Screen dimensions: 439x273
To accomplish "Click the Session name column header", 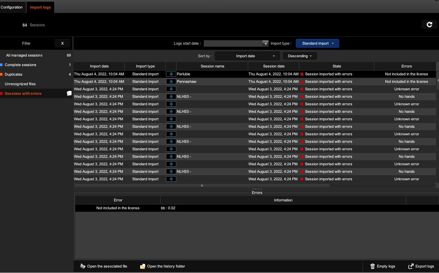I will click(212, 66).
